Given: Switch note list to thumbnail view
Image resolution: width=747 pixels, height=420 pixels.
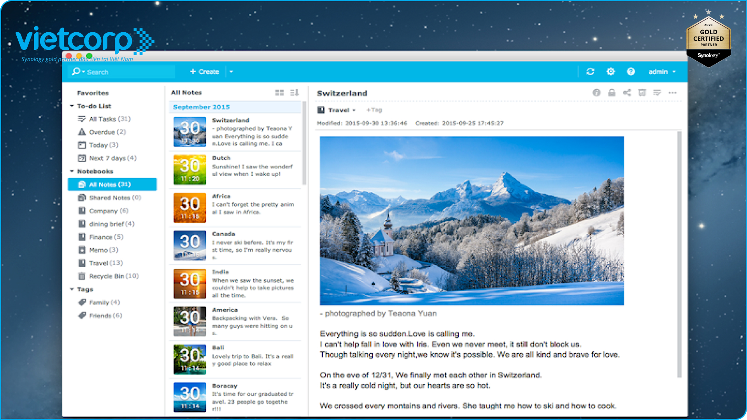Looking at the screenshot, I should coord(279,93).
